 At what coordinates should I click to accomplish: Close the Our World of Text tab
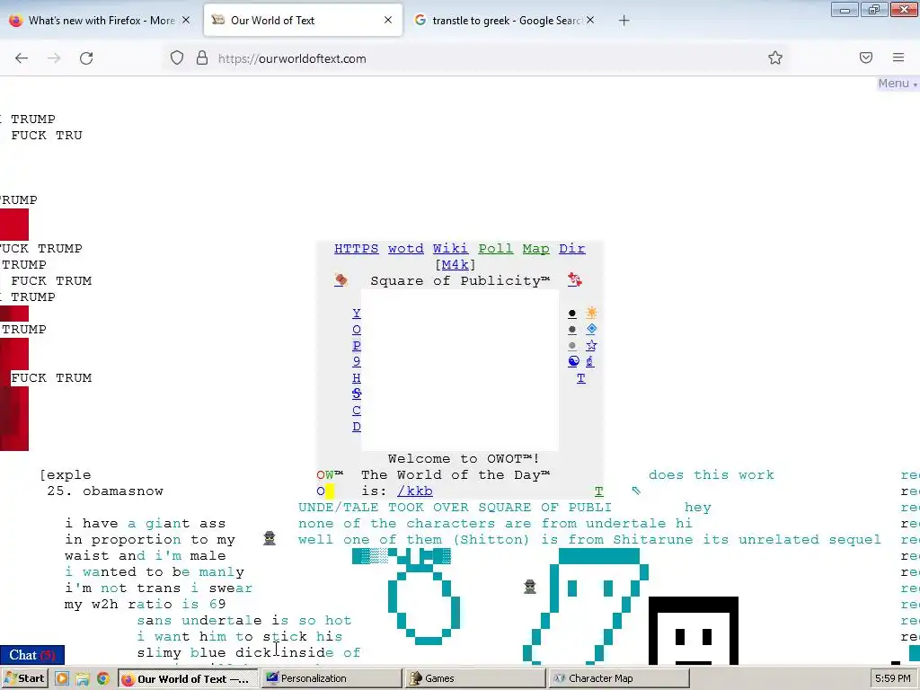point(388,20)
